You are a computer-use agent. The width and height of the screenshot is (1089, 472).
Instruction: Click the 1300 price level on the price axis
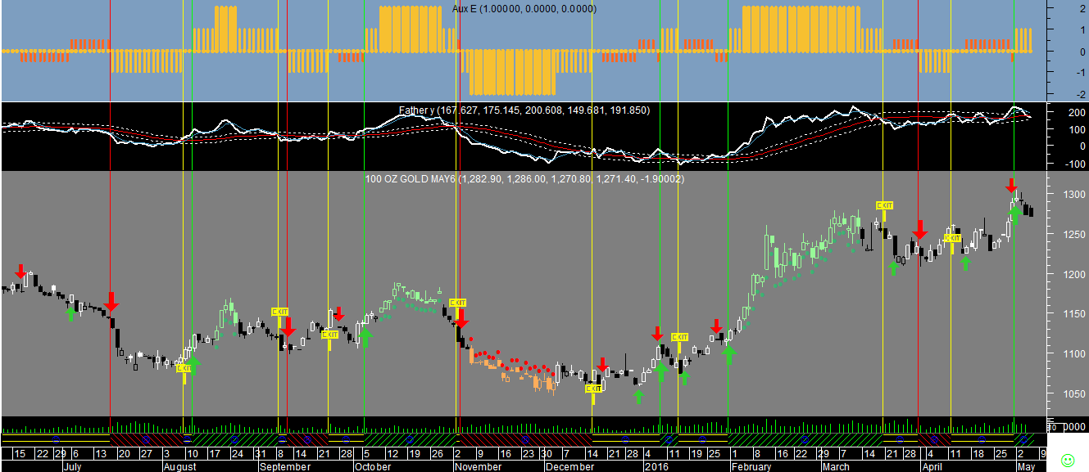tap(1073, 195)
